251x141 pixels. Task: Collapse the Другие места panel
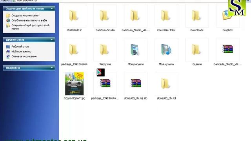point(52,40)
